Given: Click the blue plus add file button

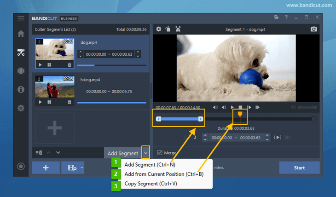Looking at the screenshot, I should 46,168.
